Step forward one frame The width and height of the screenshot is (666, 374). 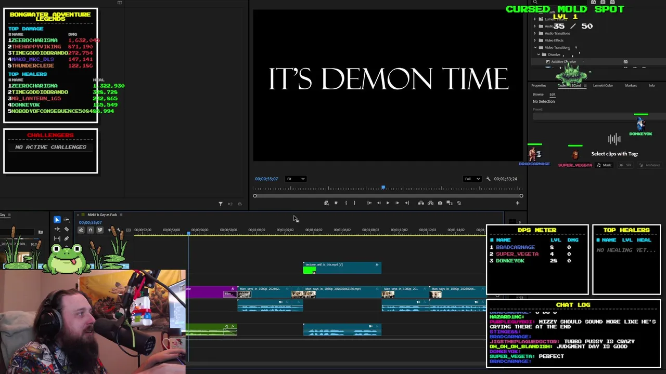tap(397, 203)
